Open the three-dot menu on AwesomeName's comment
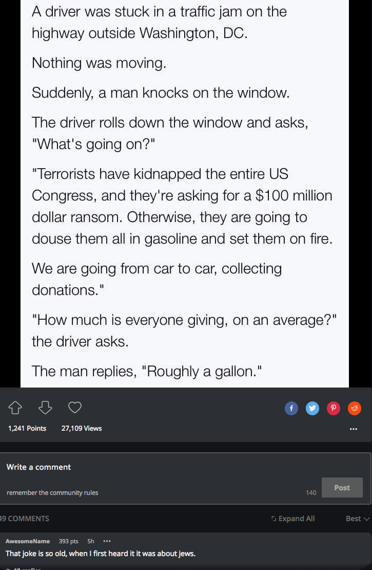 click(107, 541)
